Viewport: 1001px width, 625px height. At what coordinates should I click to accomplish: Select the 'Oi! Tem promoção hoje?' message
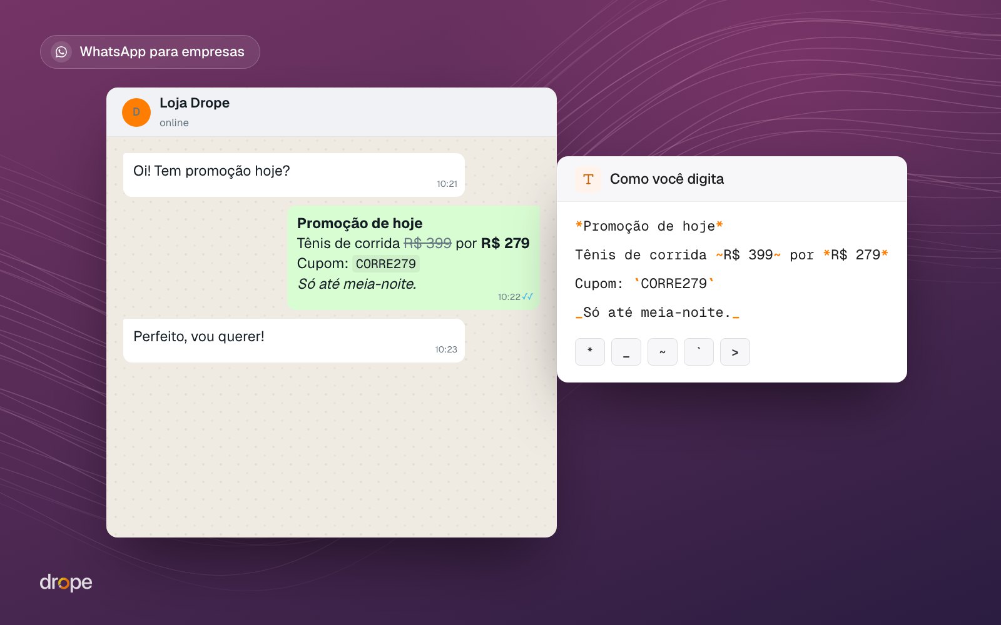pyautogui.click(x=294, y=175)
